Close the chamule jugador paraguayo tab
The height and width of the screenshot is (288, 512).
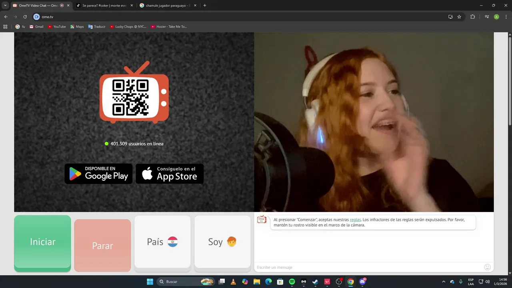pos(196,6)
